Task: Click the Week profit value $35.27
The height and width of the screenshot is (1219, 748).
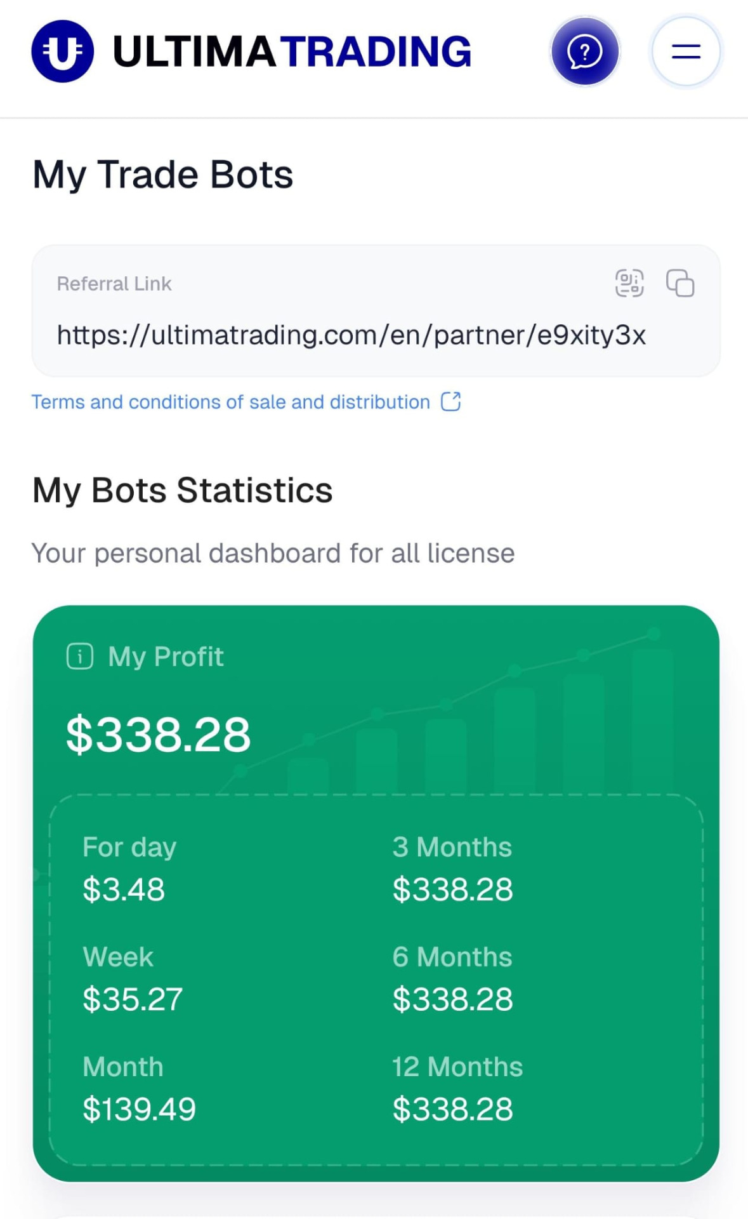Action: click(133, 999)
